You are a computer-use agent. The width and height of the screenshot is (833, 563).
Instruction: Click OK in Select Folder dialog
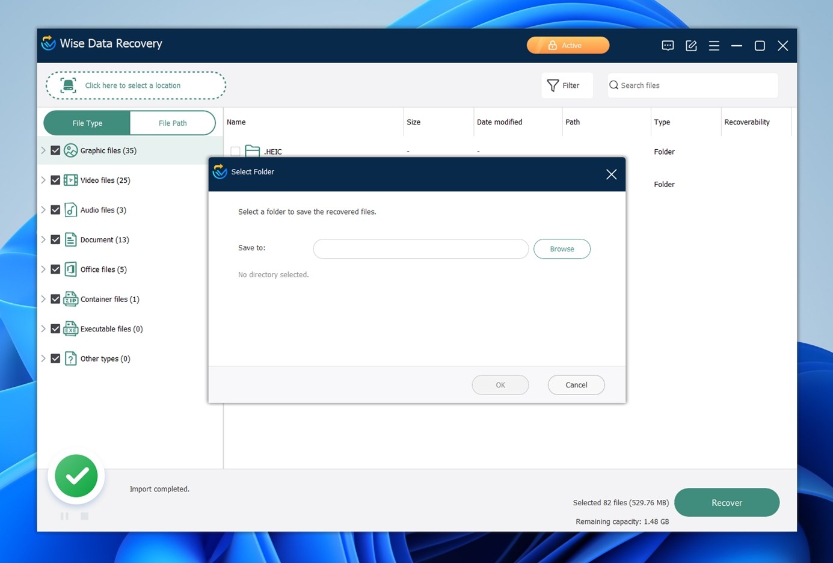pyautogui.click(x=500, y=385)
